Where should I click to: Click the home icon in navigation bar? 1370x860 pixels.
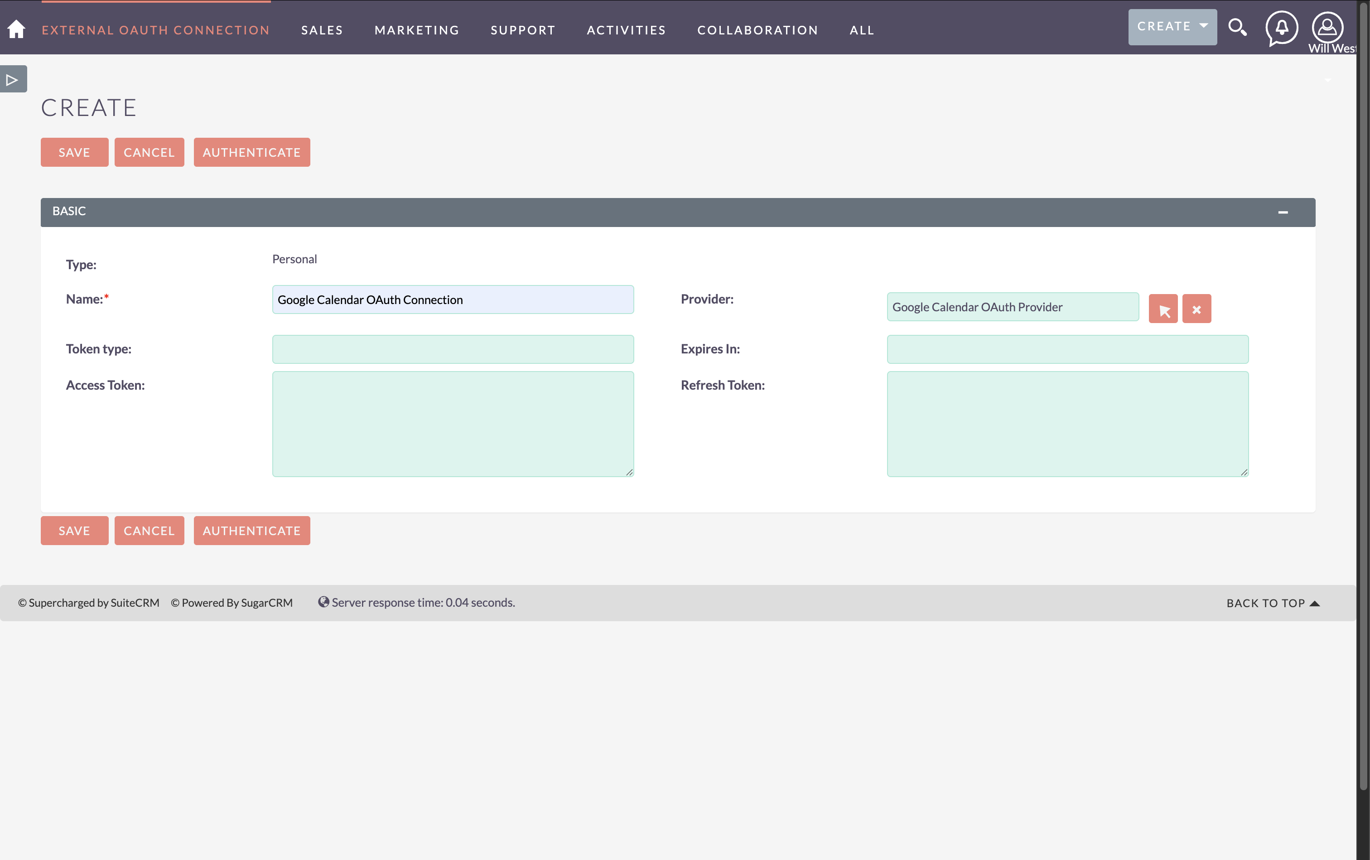[x=16, y=29]
